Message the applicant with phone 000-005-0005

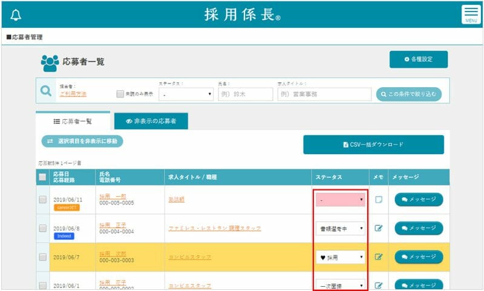(419, 200)
